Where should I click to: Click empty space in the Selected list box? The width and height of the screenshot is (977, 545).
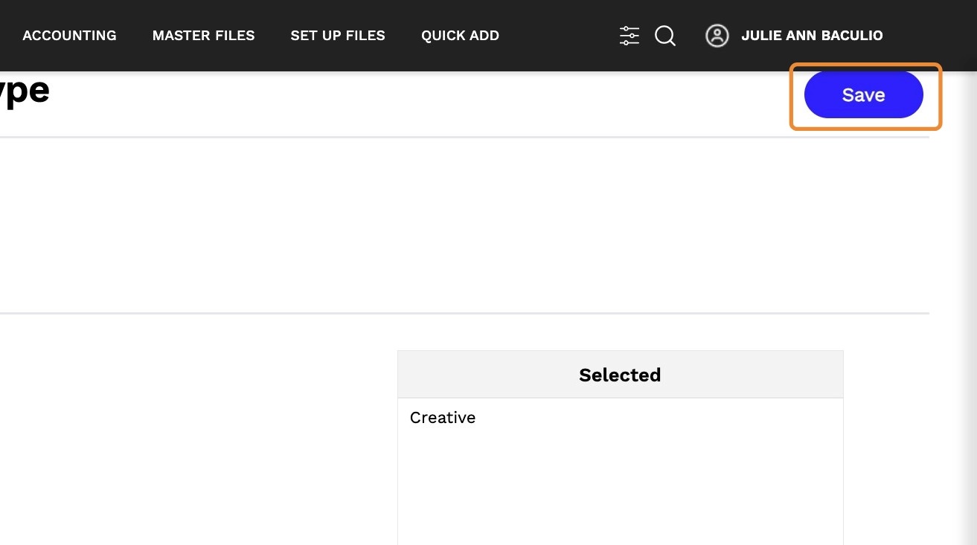coord(620,491)
